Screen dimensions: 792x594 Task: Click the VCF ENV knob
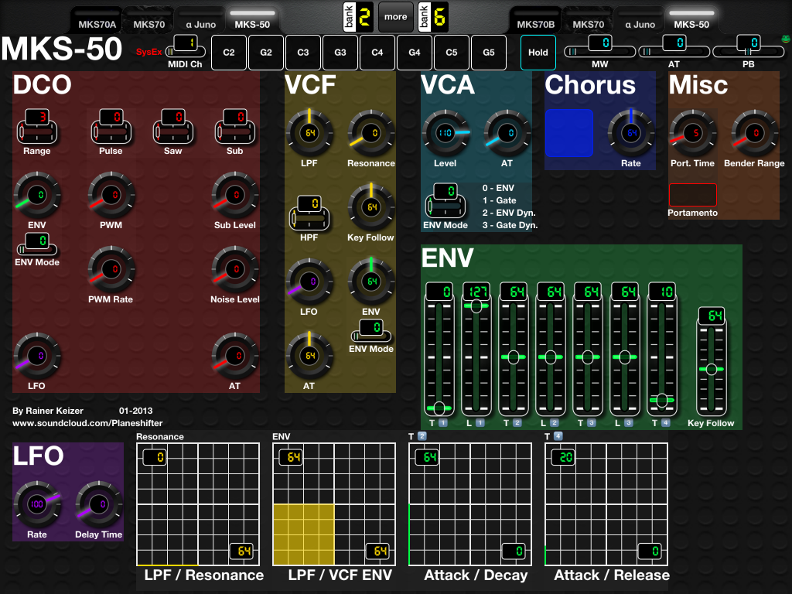(371, 282)
